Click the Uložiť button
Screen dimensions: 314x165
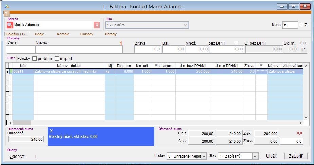(271, 156)
